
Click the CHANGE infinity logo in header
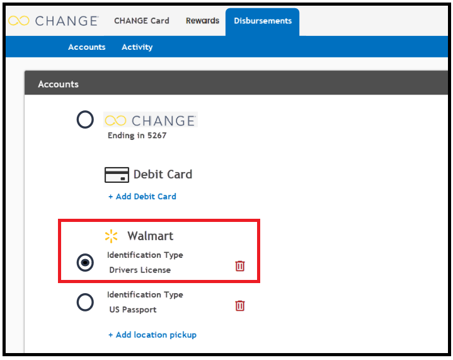53,21
